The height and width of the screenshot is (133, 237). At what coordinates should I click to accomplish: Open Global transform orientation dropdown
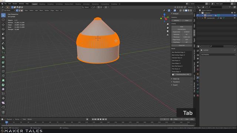pos(87,7)
